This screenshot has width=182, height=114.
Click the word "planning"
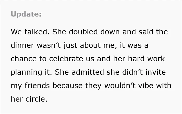click(x=26, y=72)
